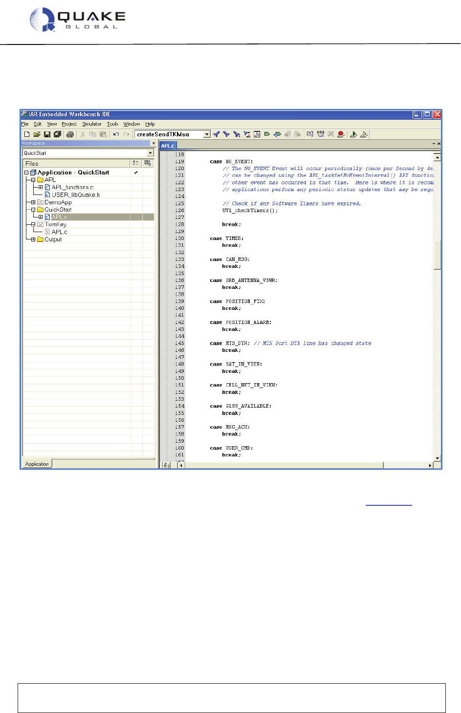Click the Cut scissors icon
The height and width of the screenshot is (713, 461).
click(83, 134)
